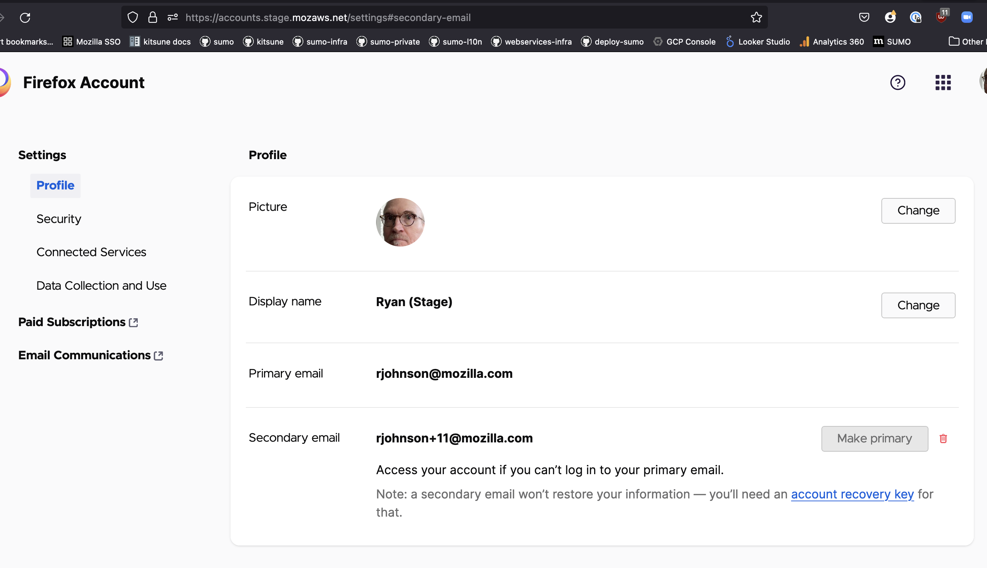Open the tracking protection shield panel
The height and width of the screenshot is (568, 987).
tap(133, 17)
